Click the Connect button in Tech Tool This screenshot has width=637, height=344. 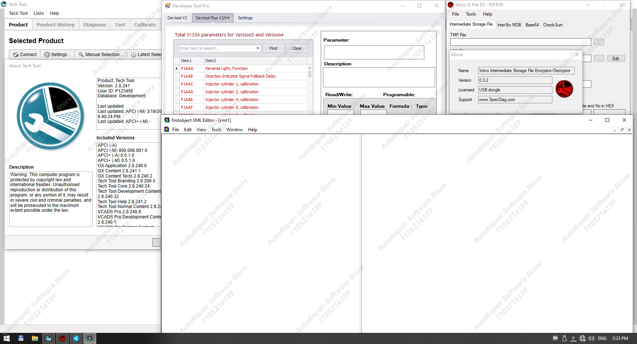[x=25, y=55]
